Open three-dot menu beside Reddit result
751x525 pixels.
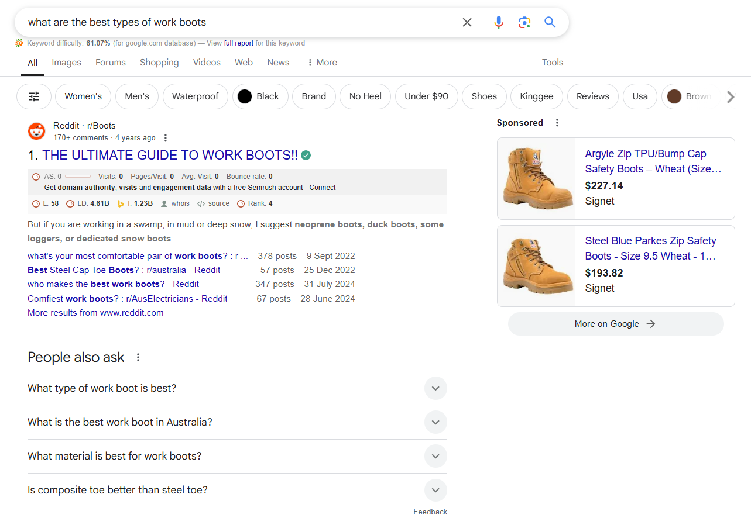point(166,138)
